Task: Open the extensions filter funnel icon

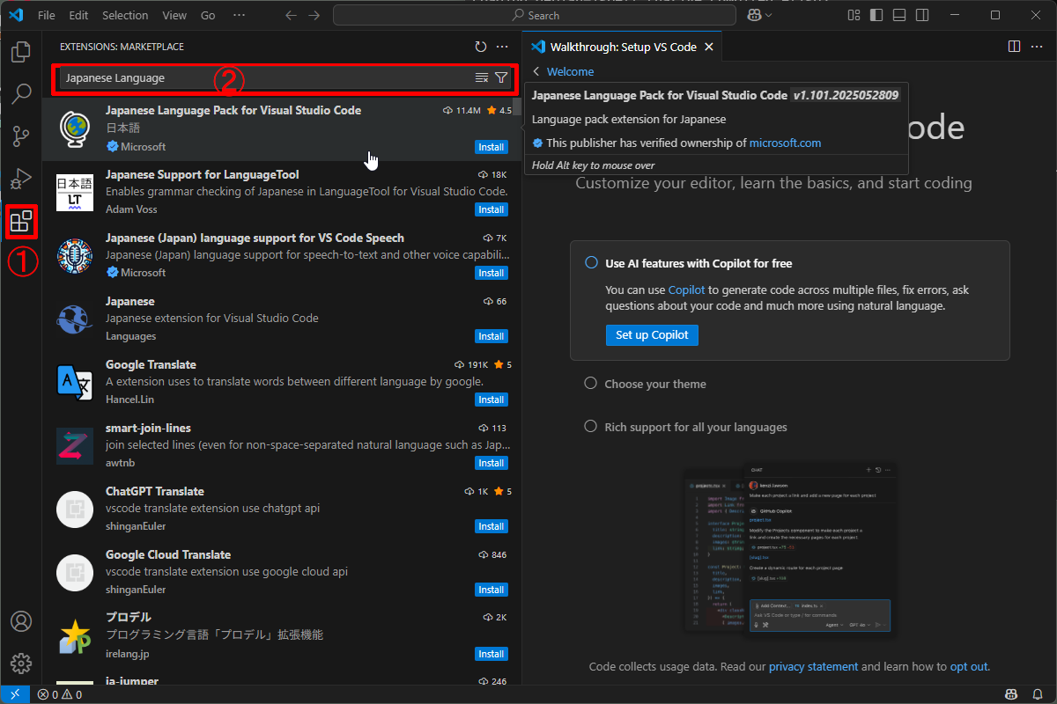Action: pos(501,77)
